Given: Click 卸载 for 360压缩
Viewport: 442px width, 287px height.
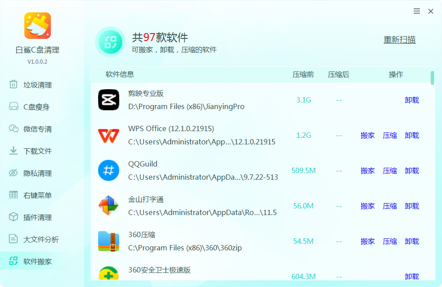Looking at the screenshot, I should coord(412,242).
